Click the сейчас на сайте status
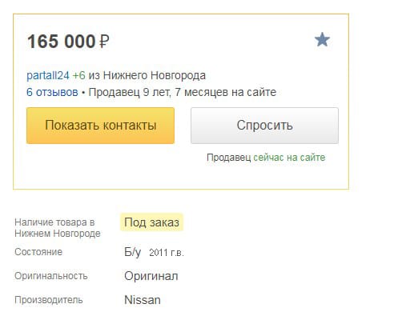Image resolution: width=394 pixels, height=316 pixels. pyautogui.click(x=289, y=158)
